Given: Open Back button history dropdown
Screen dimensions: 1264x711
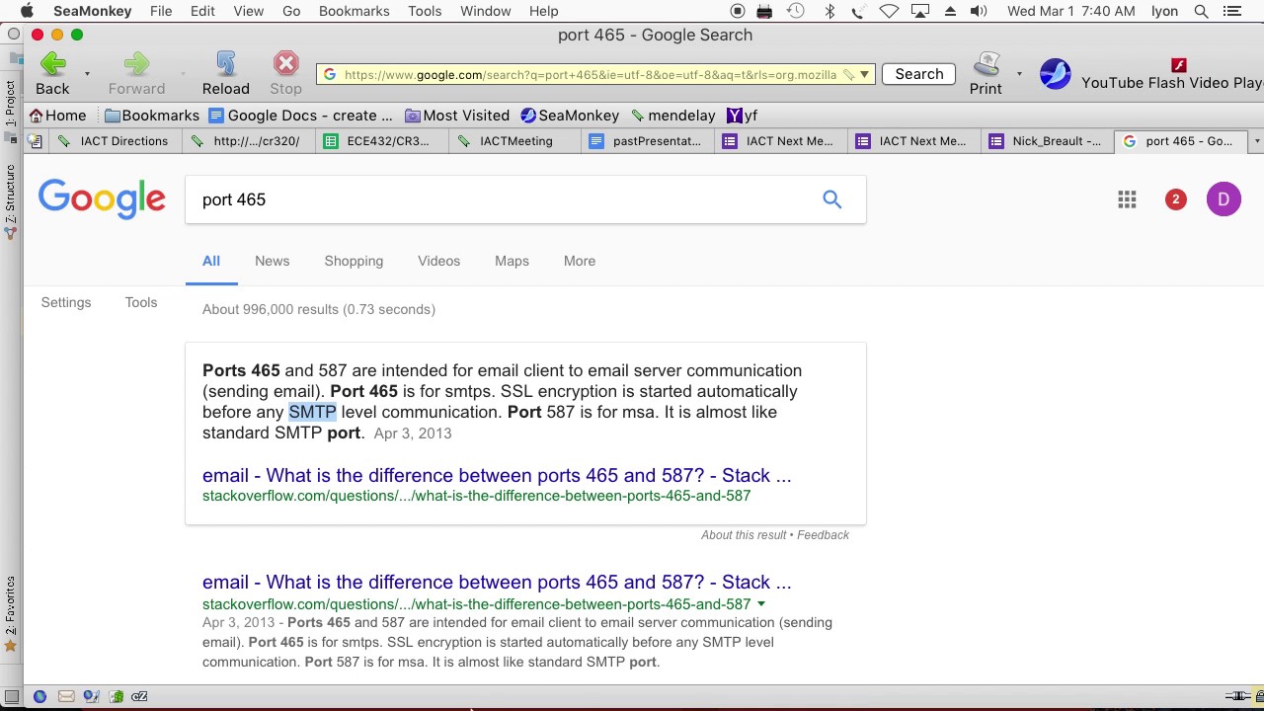Looking at the screenshot, I should point(87,74).
